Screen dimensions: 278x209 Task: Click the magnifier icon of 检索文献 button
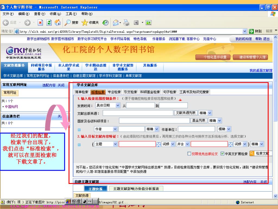(x=252, y=153)
